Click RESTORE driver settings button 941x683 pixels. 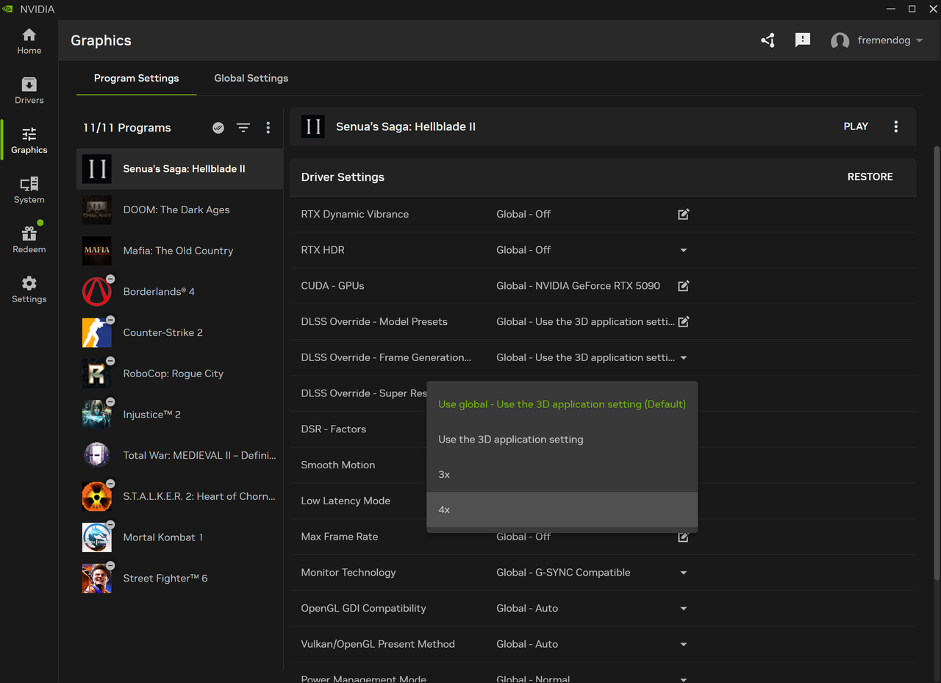(x=870, y=177)
